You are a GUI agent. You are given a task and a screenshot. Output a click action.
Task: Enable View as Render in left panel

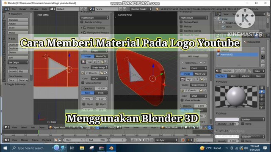point(83,83)
